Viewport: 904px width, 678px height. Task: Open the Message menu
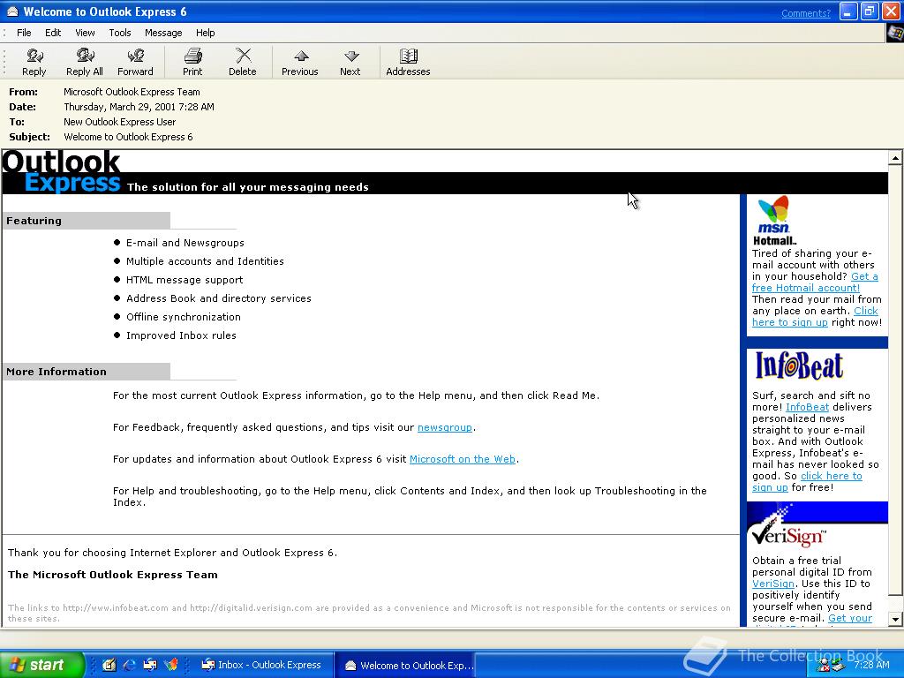(163, 33)
